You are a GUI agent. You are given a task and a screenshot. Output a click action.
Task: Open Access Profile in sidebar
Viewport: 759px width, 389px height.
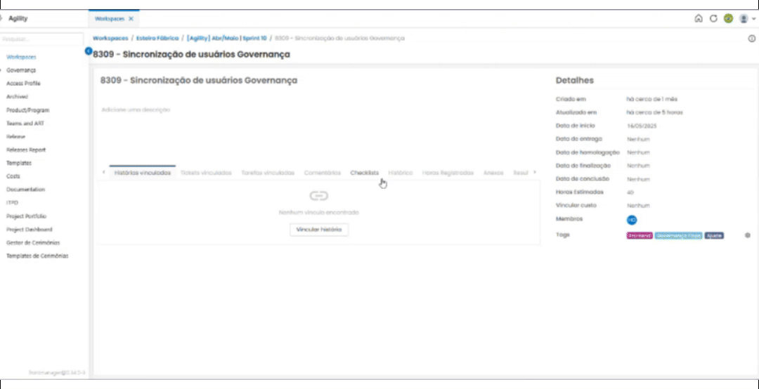tap(23, 84)
